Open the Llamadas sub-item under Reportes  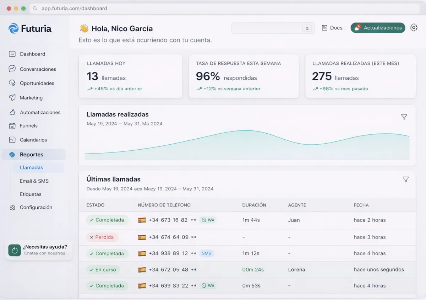coord(32,168)
